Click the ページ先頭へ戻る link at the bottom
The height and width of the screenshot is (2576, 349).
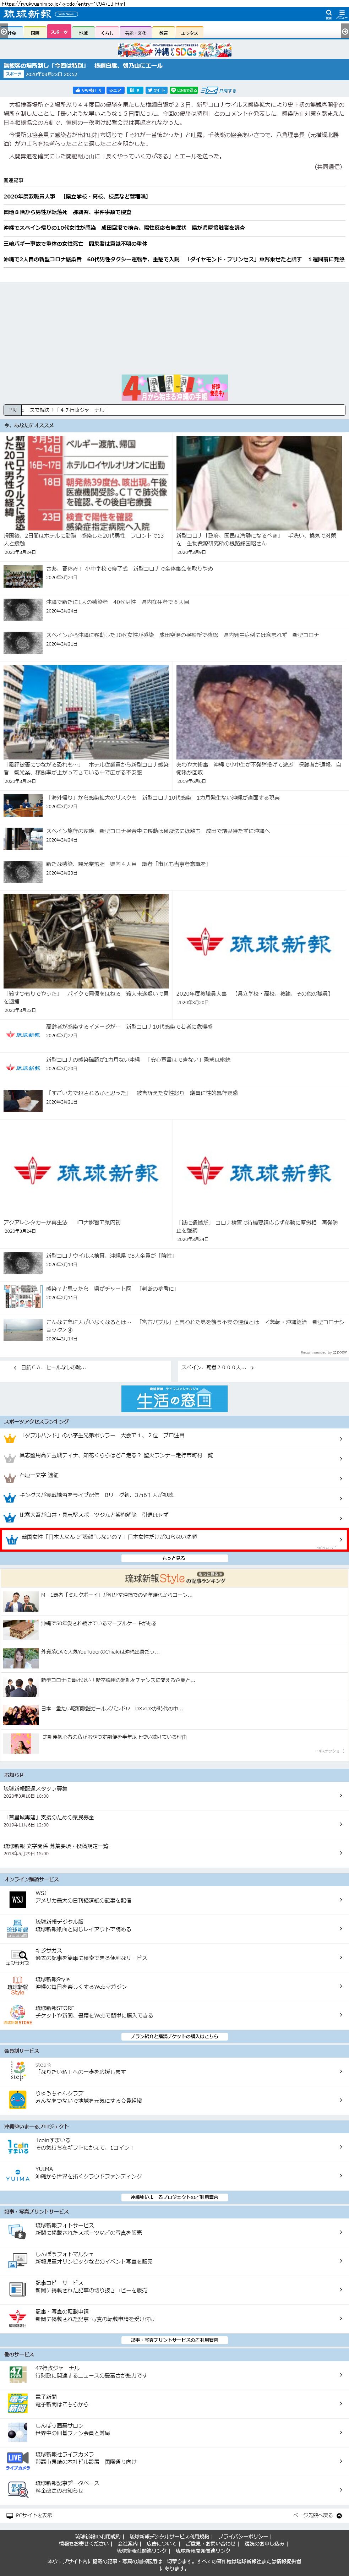318,2515
